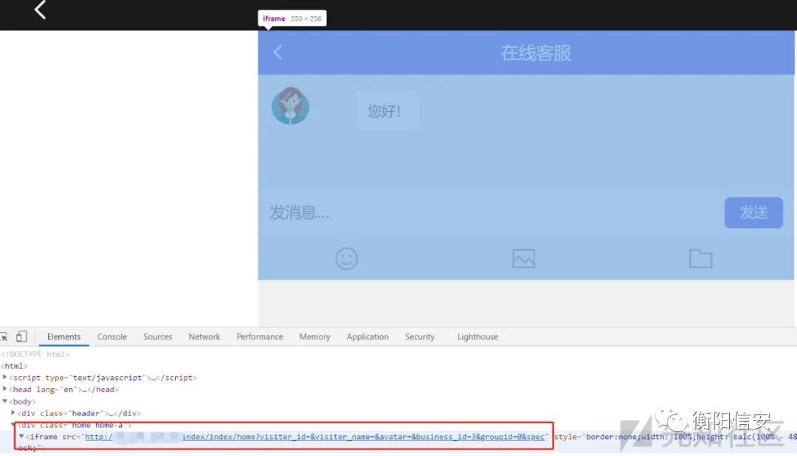Click the iframe style attribute text
797x456 pixels.
point(674,437)
